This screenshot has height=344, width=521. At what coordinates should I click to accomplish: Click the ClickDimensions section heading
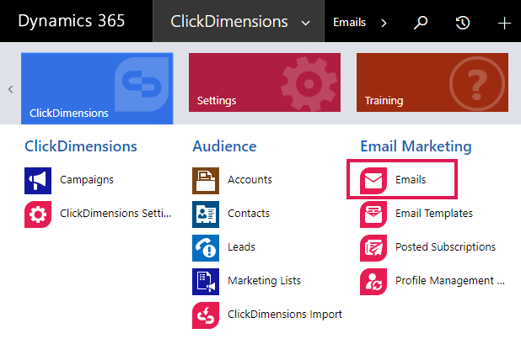[81, 146]
